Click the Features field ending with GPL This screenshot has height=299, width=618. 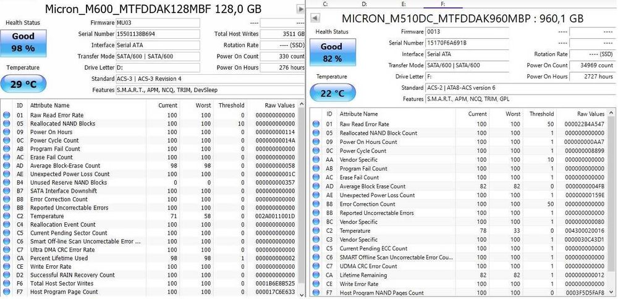pos(520,99)
